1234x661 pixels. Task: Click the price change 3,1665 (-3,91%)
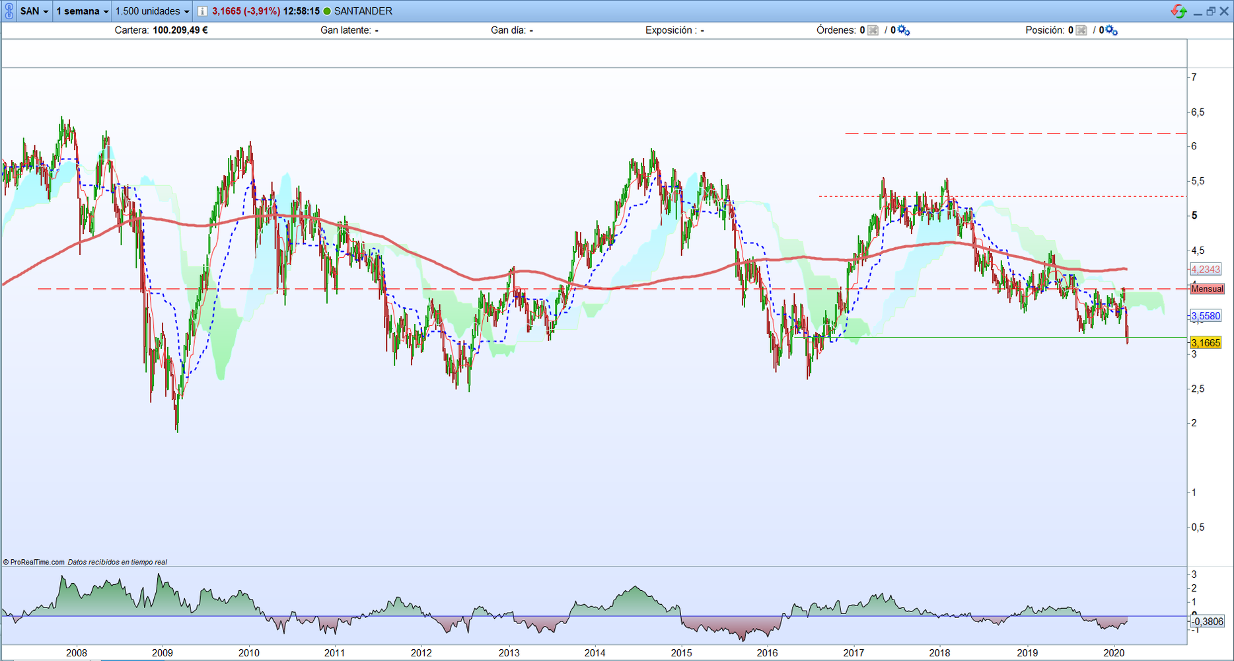[x=246, y=11]
